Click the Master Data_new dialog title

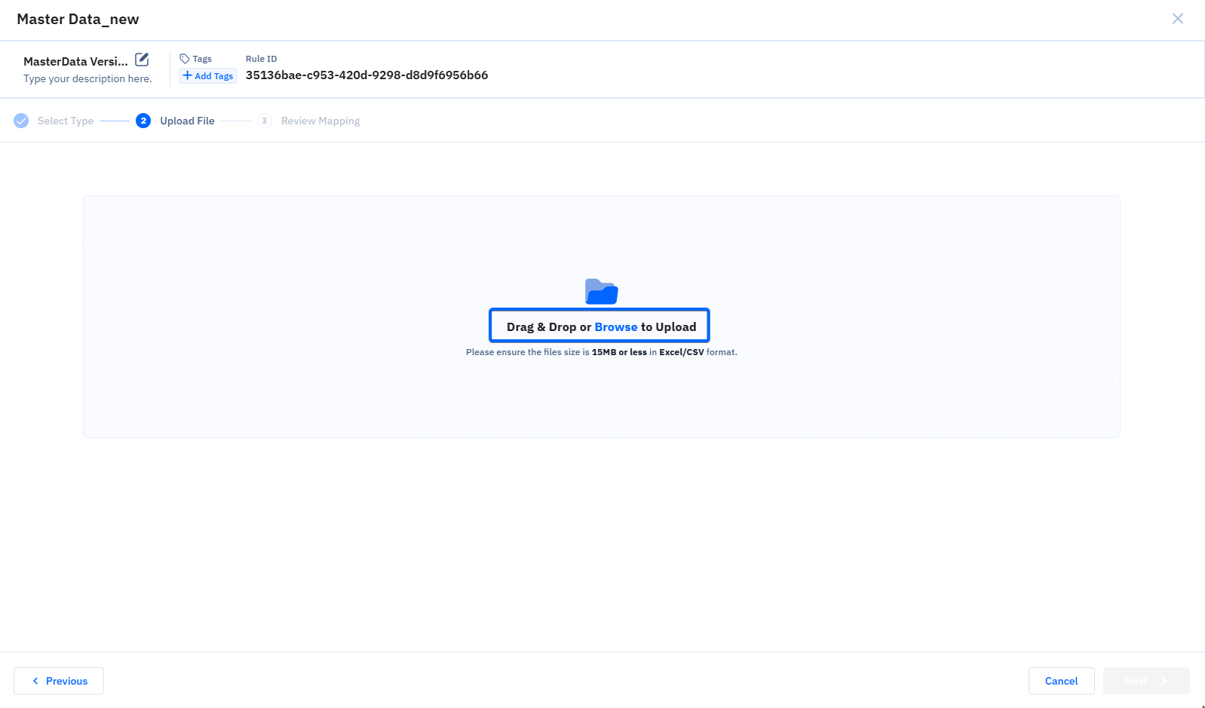coord(78,20)
